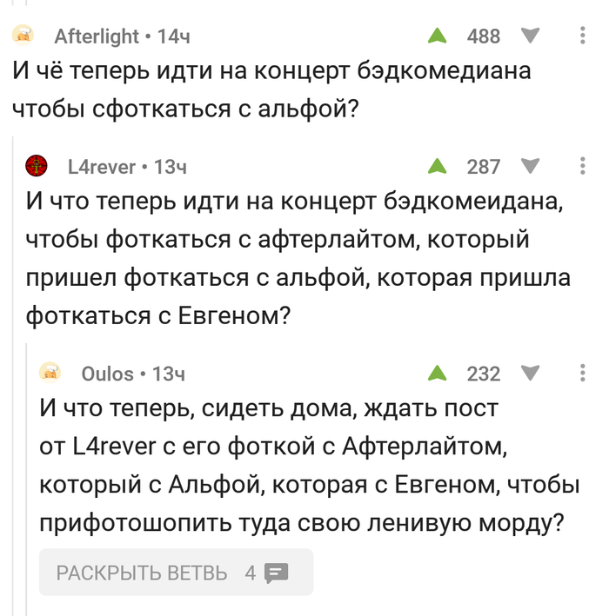Click the 488 rating count

tap(484, 36)
